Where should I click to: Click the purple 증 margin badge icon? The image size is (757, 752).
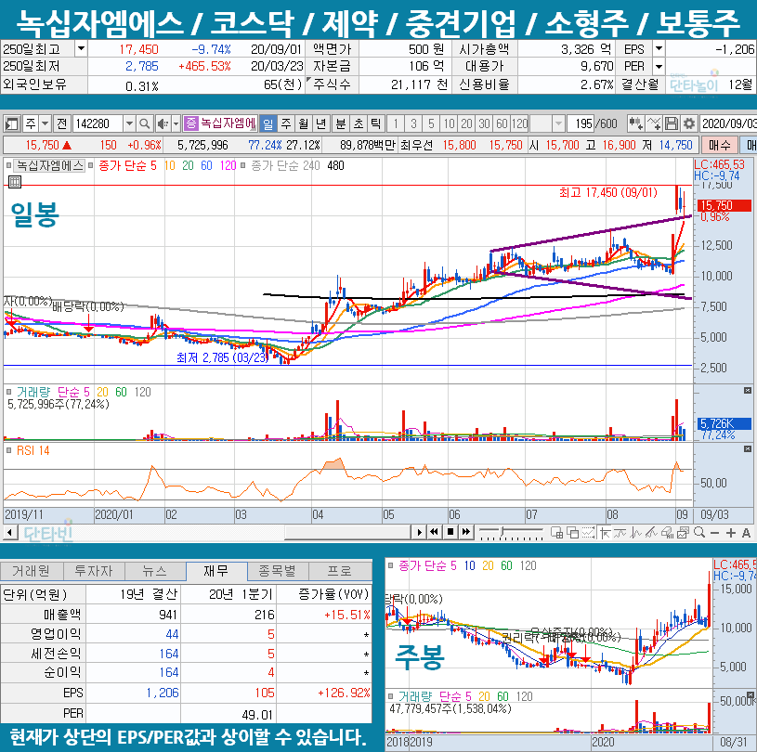191,123
